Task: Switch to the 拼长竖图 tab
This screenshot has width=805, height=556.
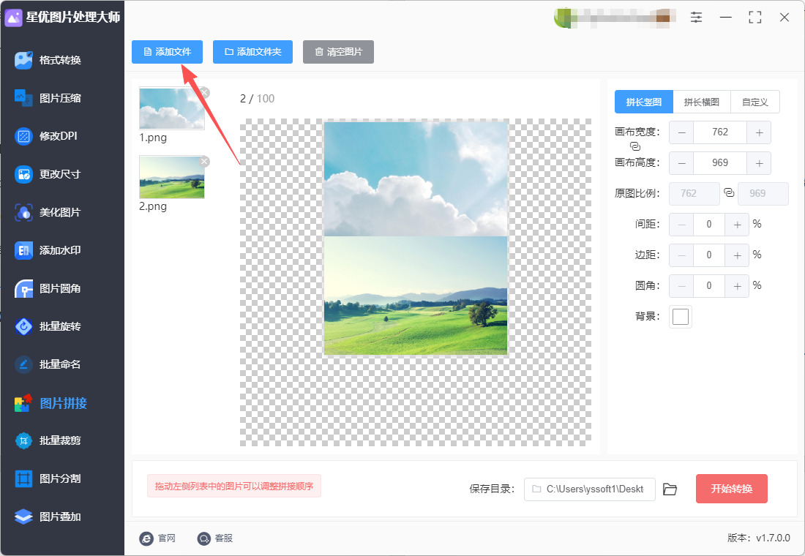Action: [x=644, y=102]
